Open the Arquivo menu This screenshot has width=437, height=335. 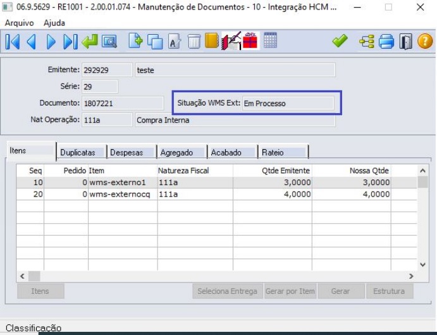click(19, 23)
